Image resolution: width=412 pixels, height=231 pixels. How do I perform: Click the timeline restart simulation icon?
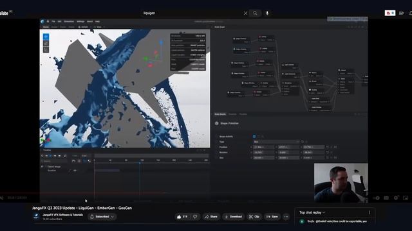[x=42, y=156]
